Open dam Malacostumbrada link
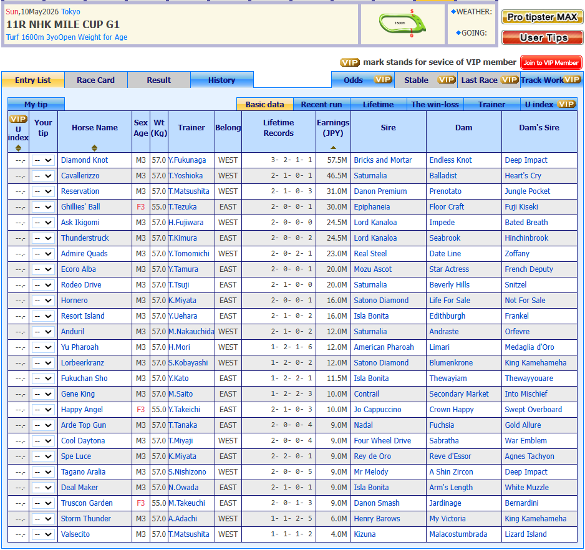 click(x=458, y=534)
